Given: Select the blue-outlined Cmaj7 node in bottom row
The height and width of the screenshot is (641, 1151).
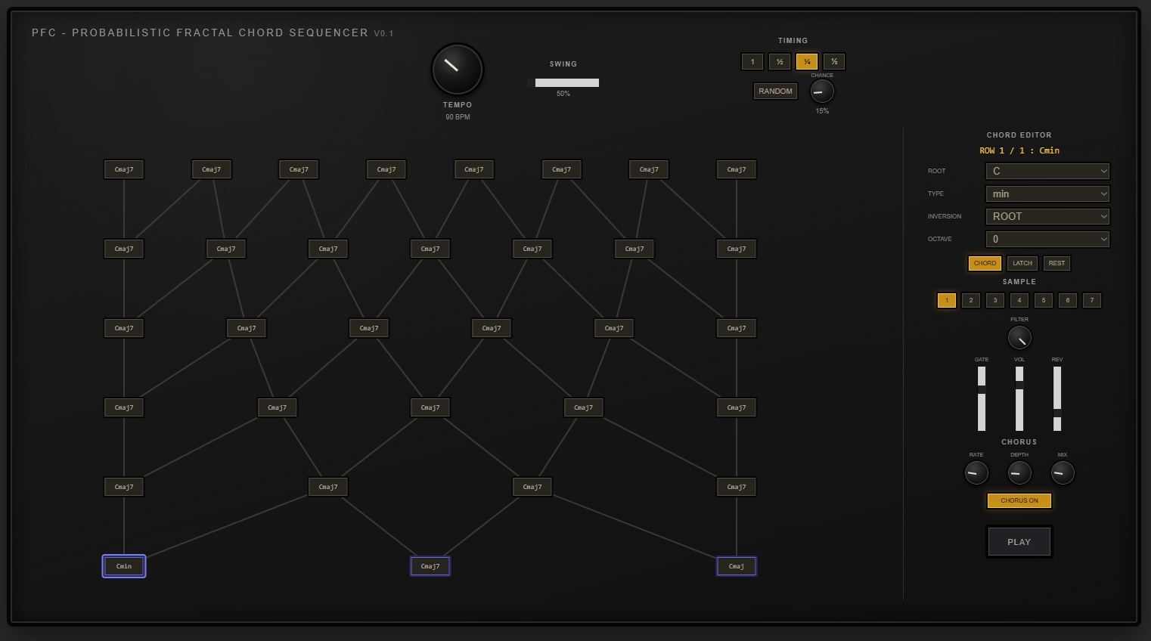Looking at the screenshot, I should [430, 566].
